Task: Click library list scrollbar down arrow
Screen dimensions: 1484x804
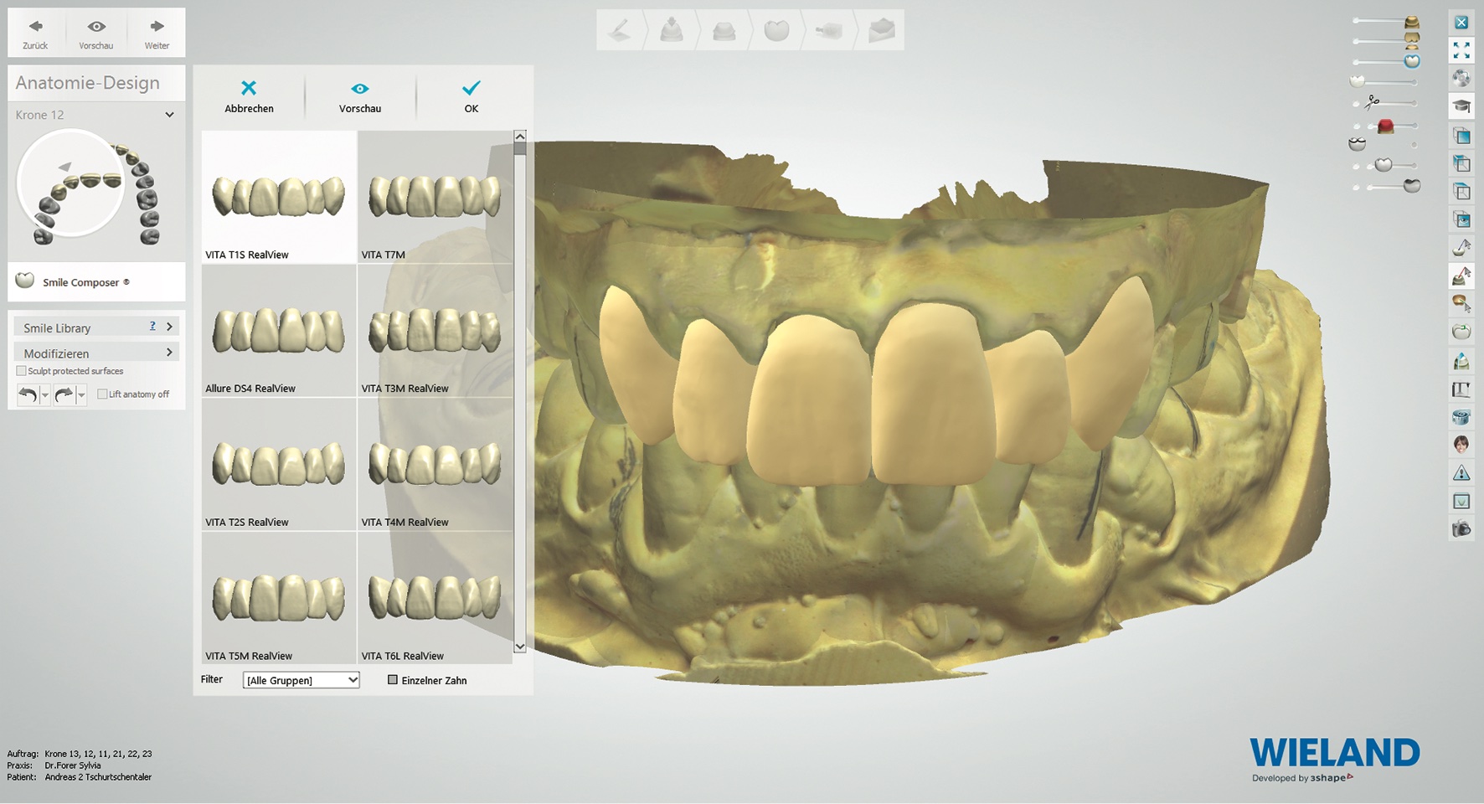Action: (x=520, y=646)
